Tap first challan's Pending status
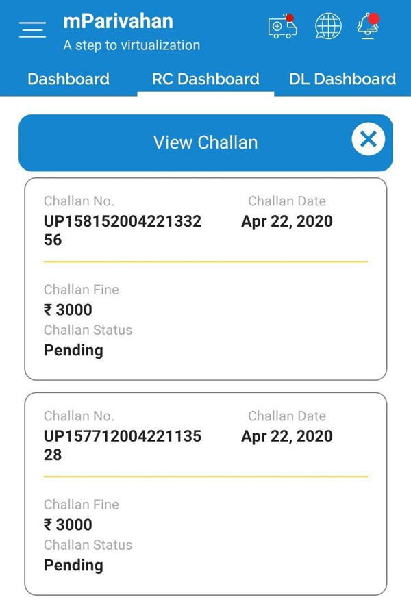 click(x=73, y=350)
